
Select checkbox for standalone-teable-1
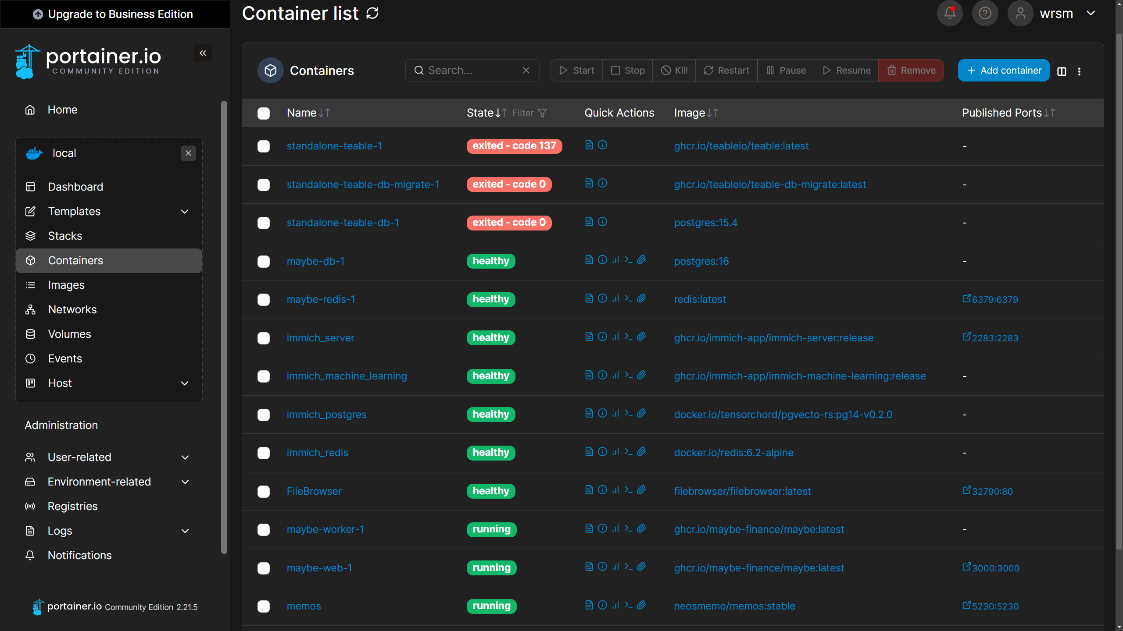[264, 146]
